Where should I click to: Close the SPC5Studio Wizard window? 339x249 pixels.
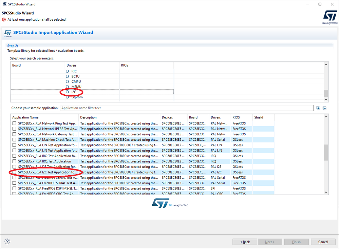click(x=333, y=4)
